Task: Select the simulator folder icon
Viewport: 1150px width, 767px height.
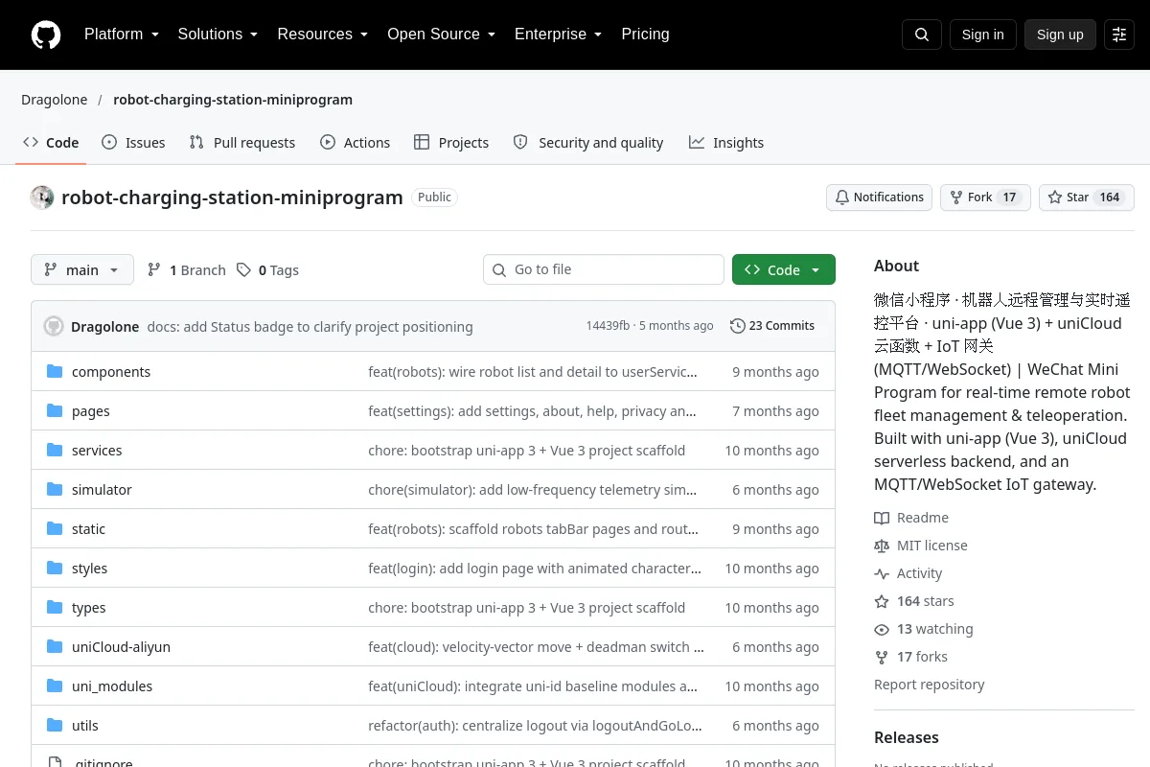Action: point(55,489)
